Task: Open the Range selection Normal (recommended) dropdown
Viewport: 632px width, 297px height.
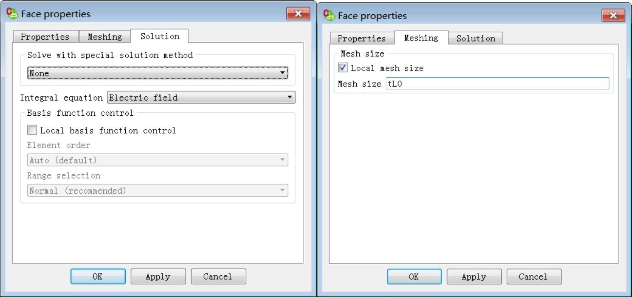Action: tap(157, 191)
